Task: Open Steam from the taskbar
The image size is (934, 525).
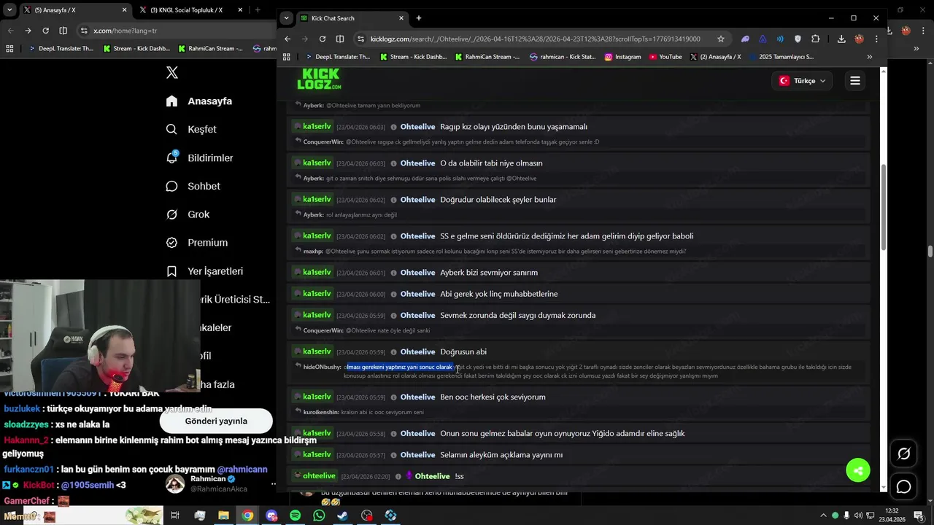Action: [x=343, y=516]
